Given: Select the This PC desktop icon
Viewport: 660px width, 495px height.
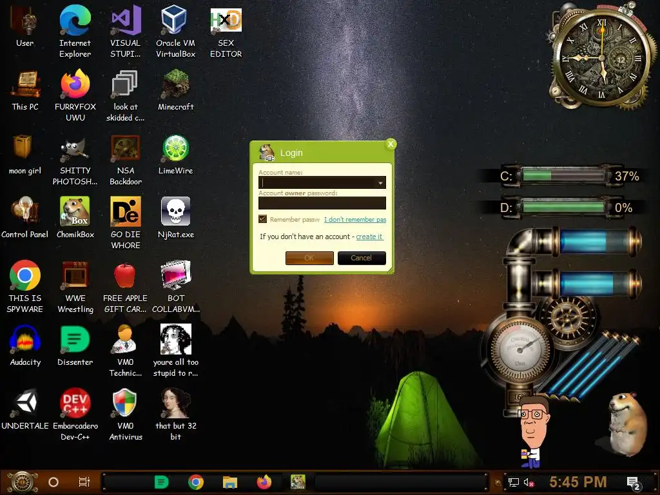Looking at the screenshot, I should [x=25, y=90].
